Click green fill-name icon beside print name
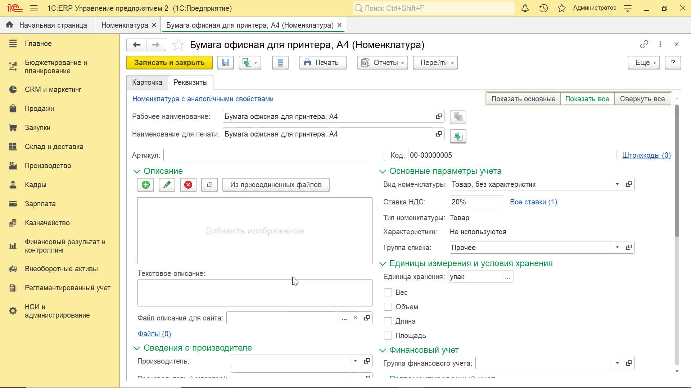Viewport: 691px width, 388px height. pyautogui.click(x=458, y=137)
